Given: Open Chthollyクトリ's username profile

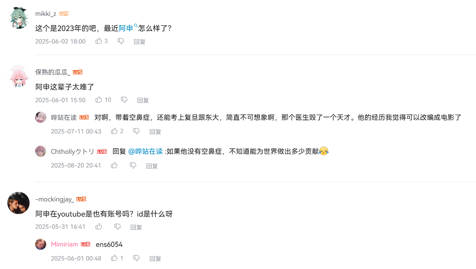Looking at the screenshot, I should 72,152.
